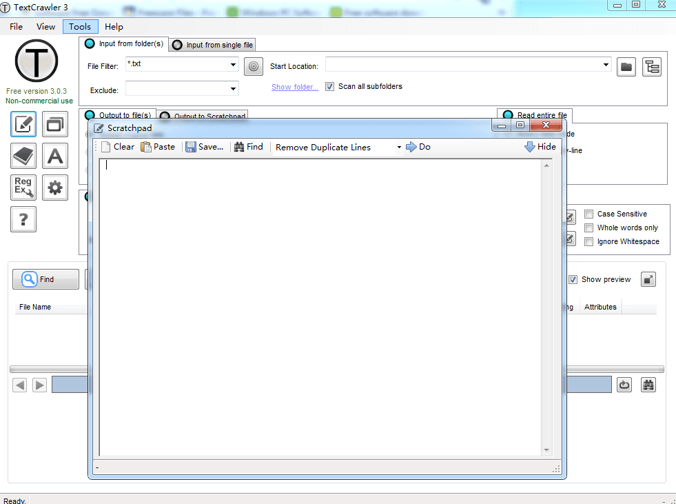The width and height of the screenshot is (676, 504).
Task: Open the Exclude dropdown
Action: pyautogui.click(x=233, y=89)
